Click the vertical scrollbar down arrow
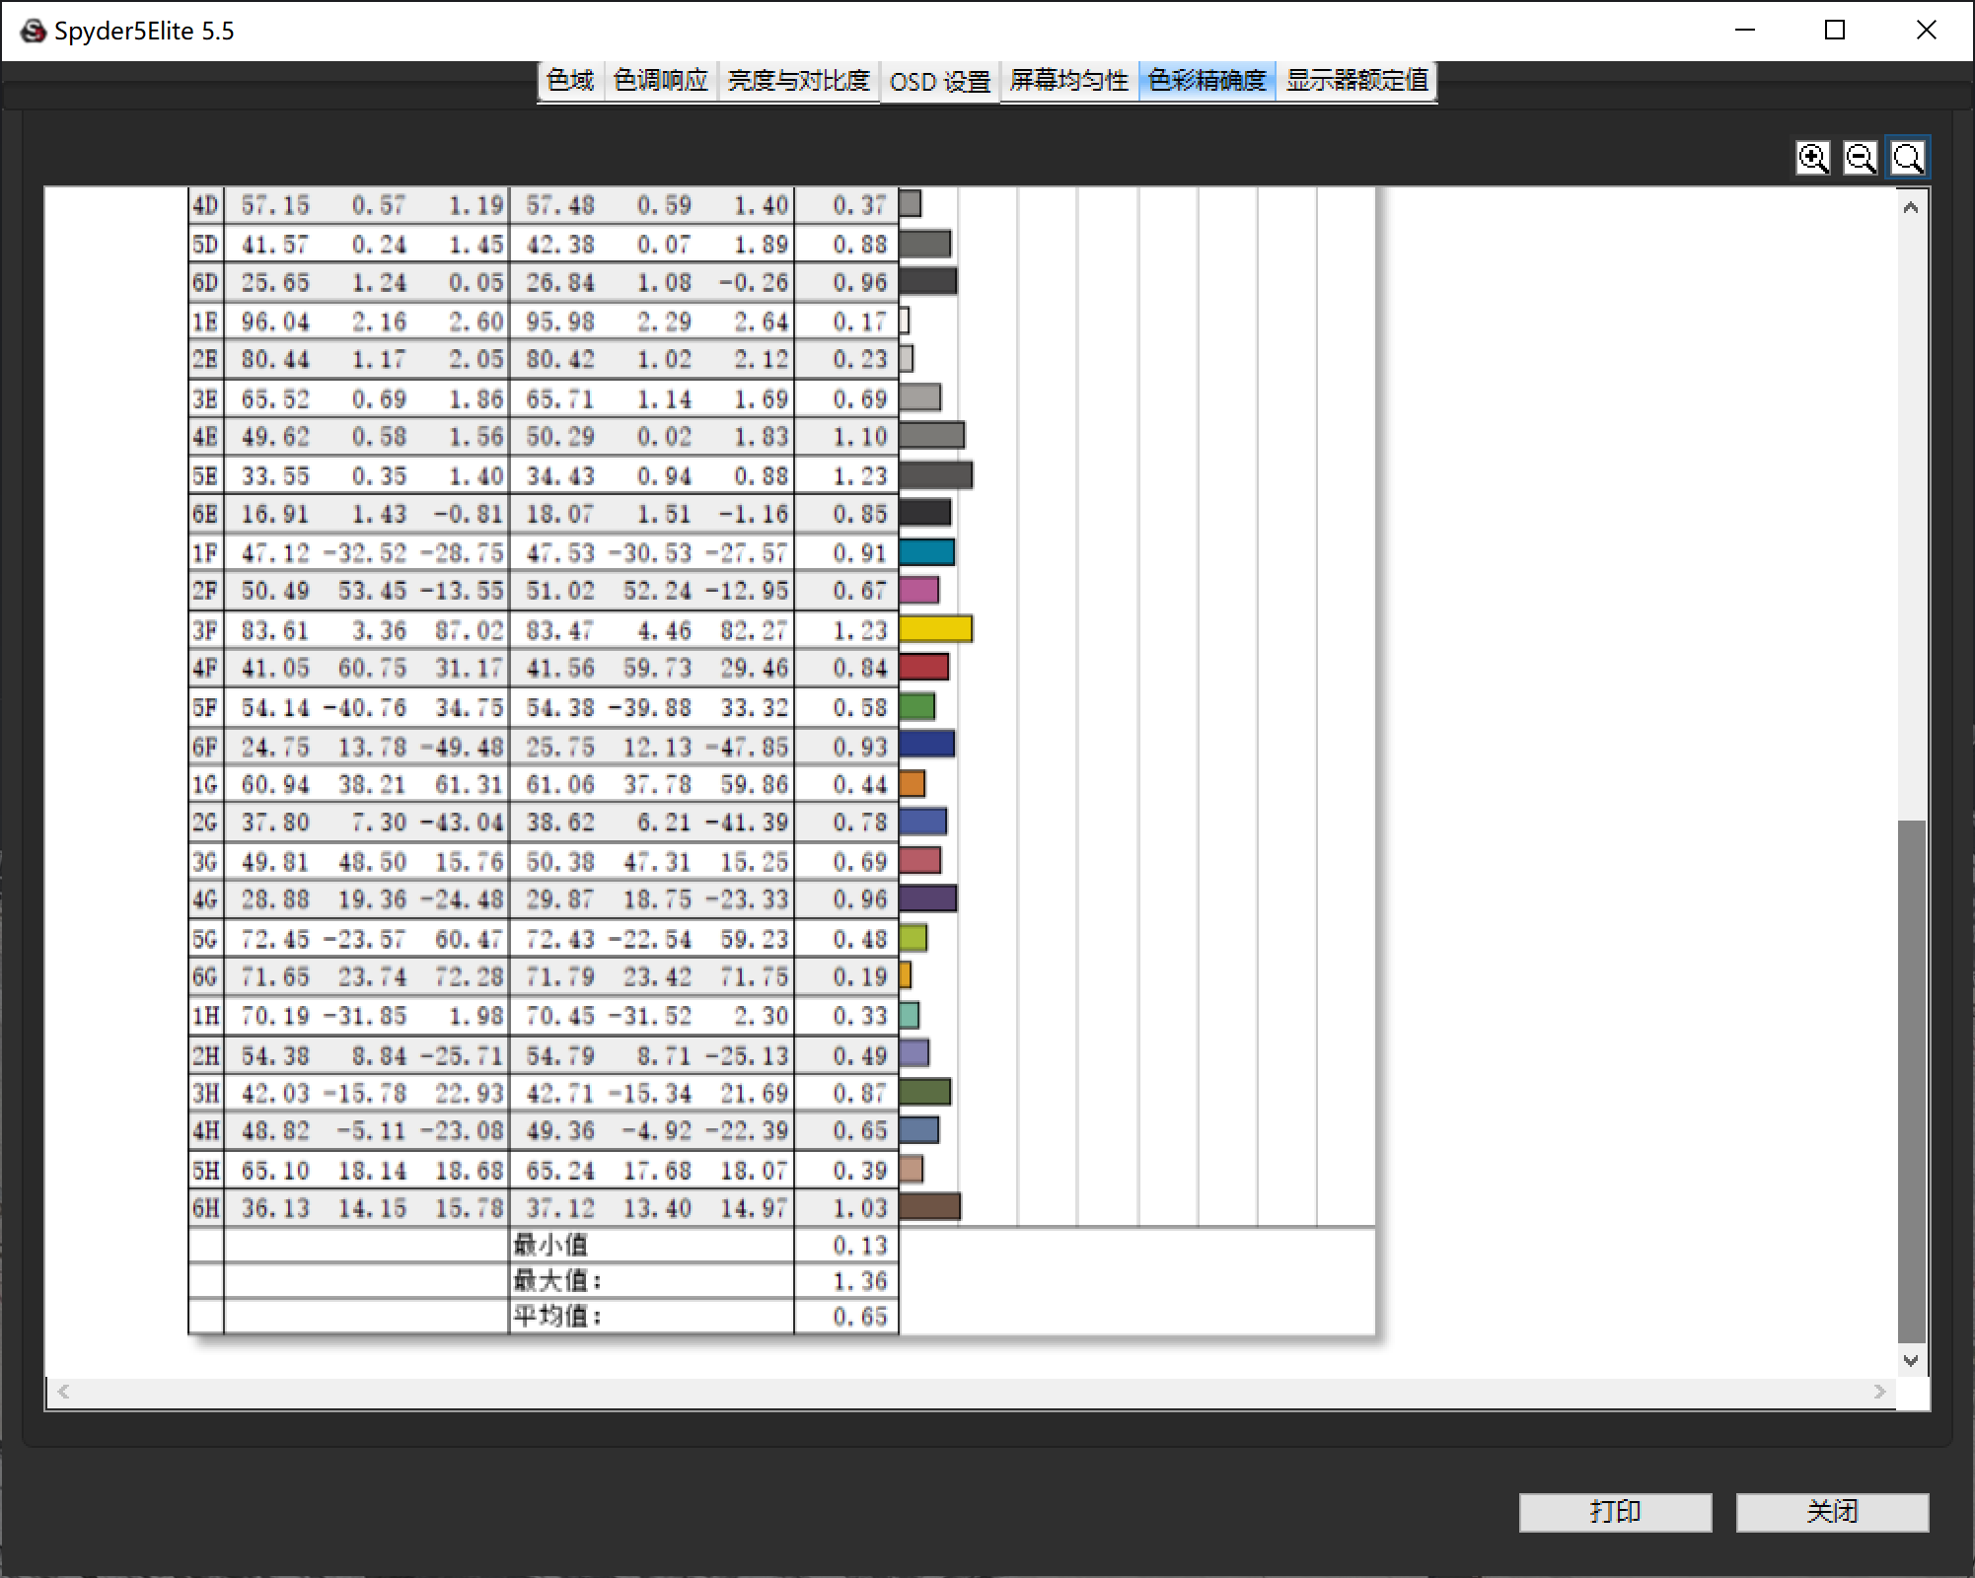The height and width of the screenshot is (1578, 1975). (1911, 1360)
